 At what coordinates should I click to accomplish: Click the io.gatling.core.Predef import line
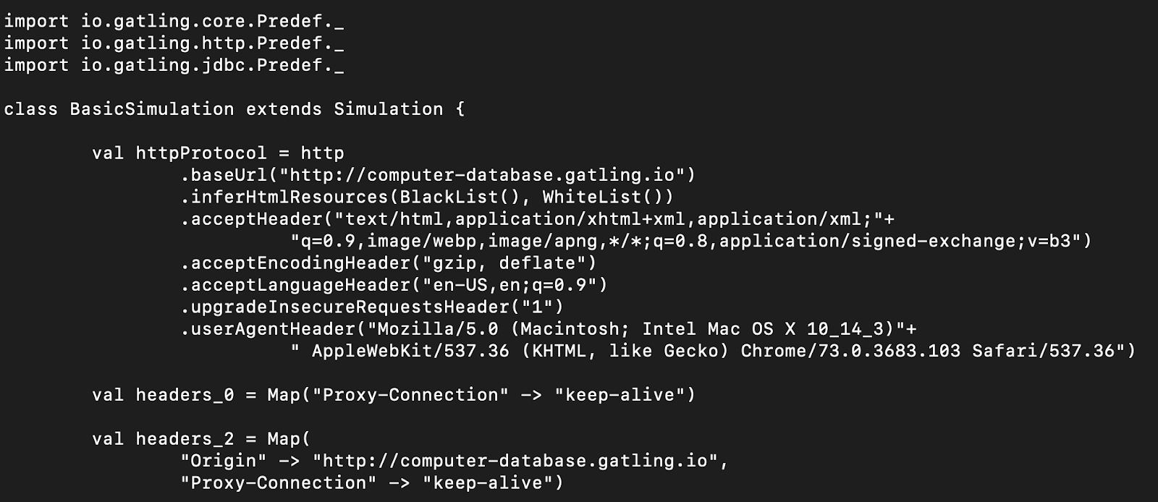click(174, 21)
